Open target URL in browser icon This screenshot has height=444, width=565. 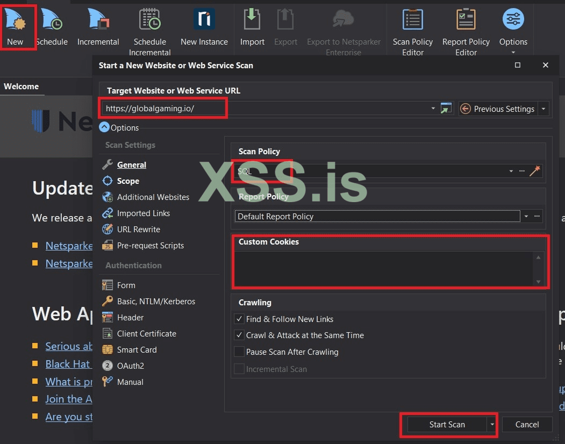pyautogui.click(x=446, y=109)
